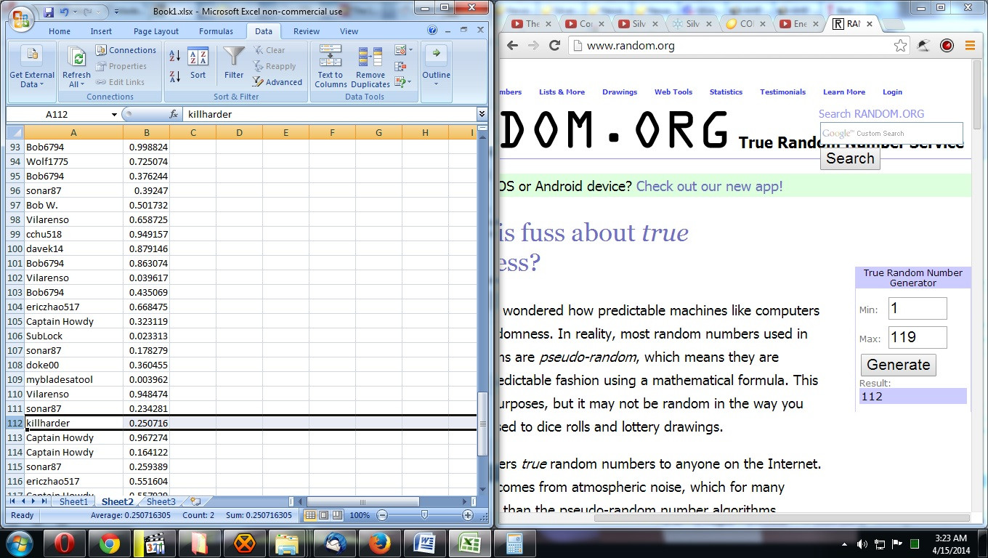The width and height of the screenshot is (988, 558).
Task: Open the Review ribbon tab
Action: [x=306, y=31]
